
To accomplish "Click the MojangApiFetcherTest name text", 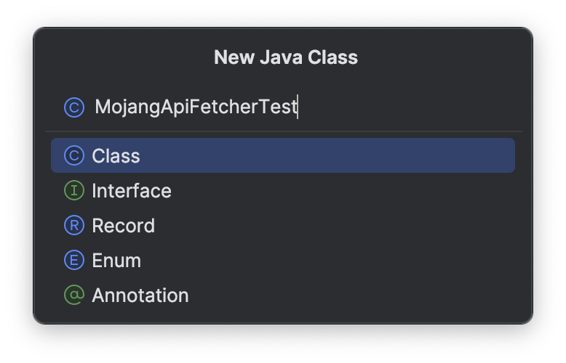I will click(196, 107).
